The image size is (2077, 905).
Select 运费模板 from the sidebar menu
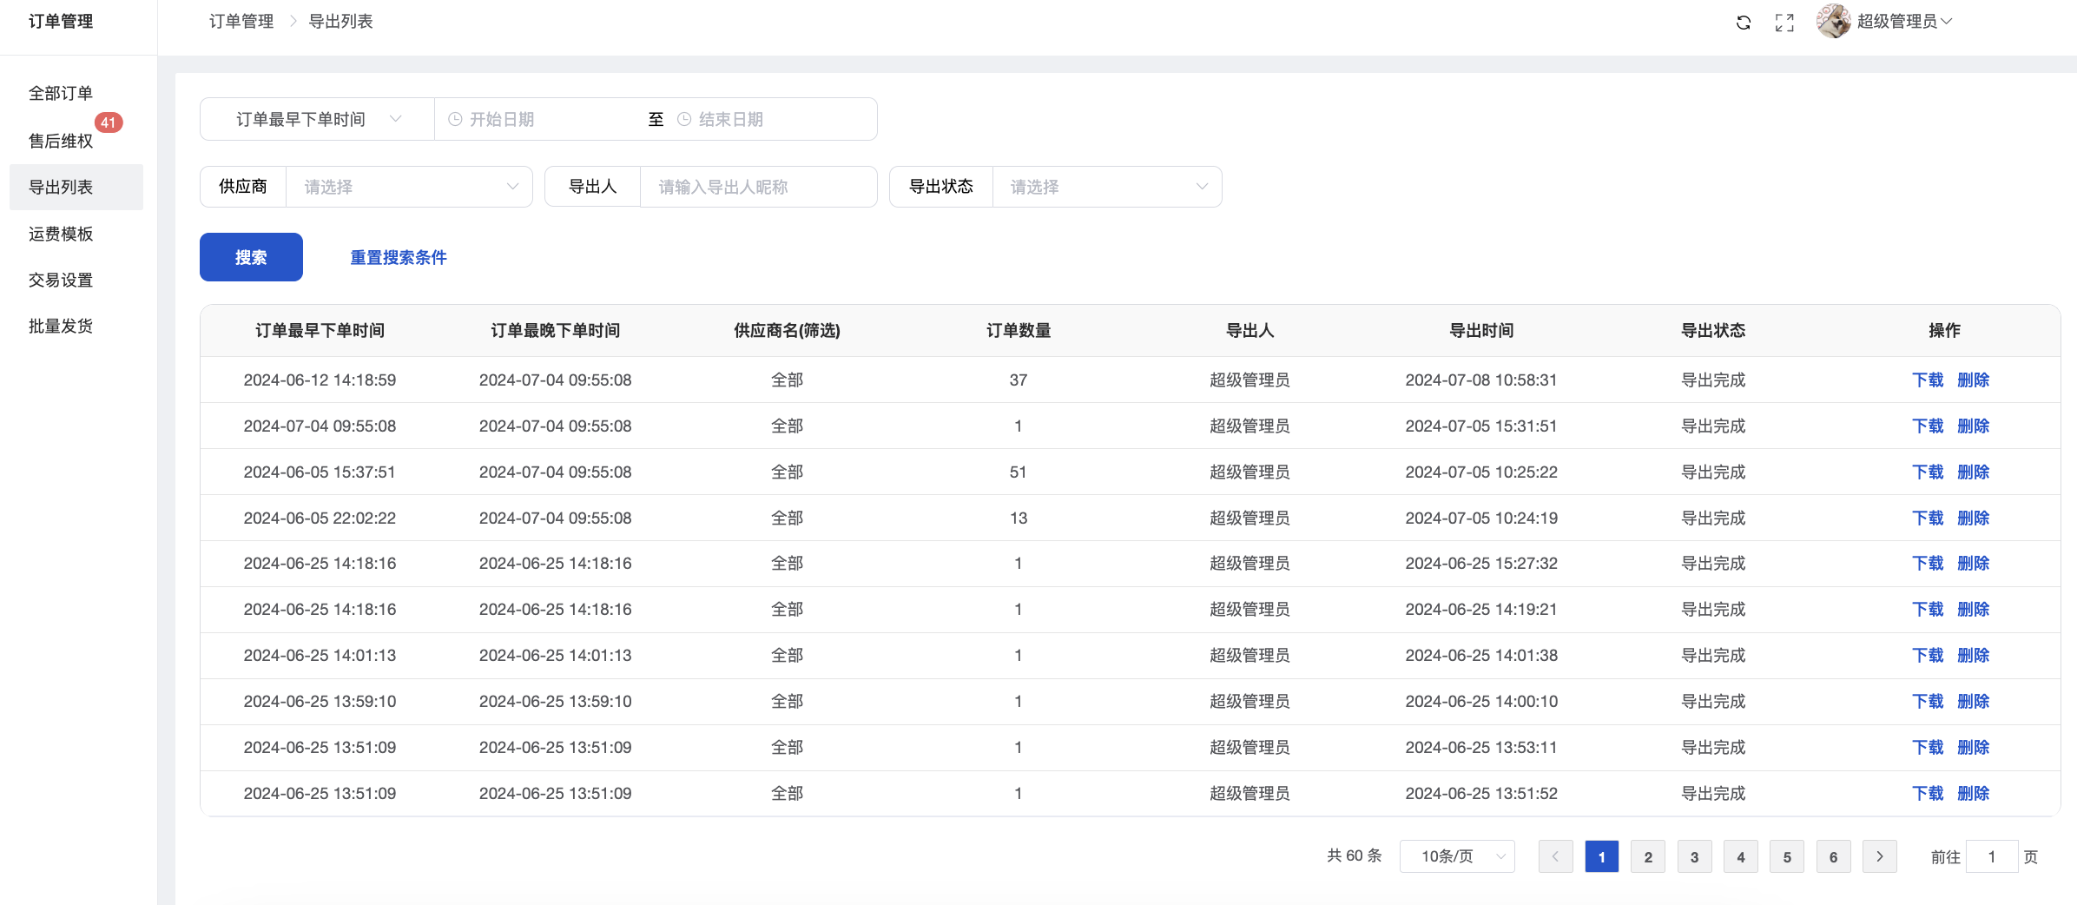pos(61,234)
